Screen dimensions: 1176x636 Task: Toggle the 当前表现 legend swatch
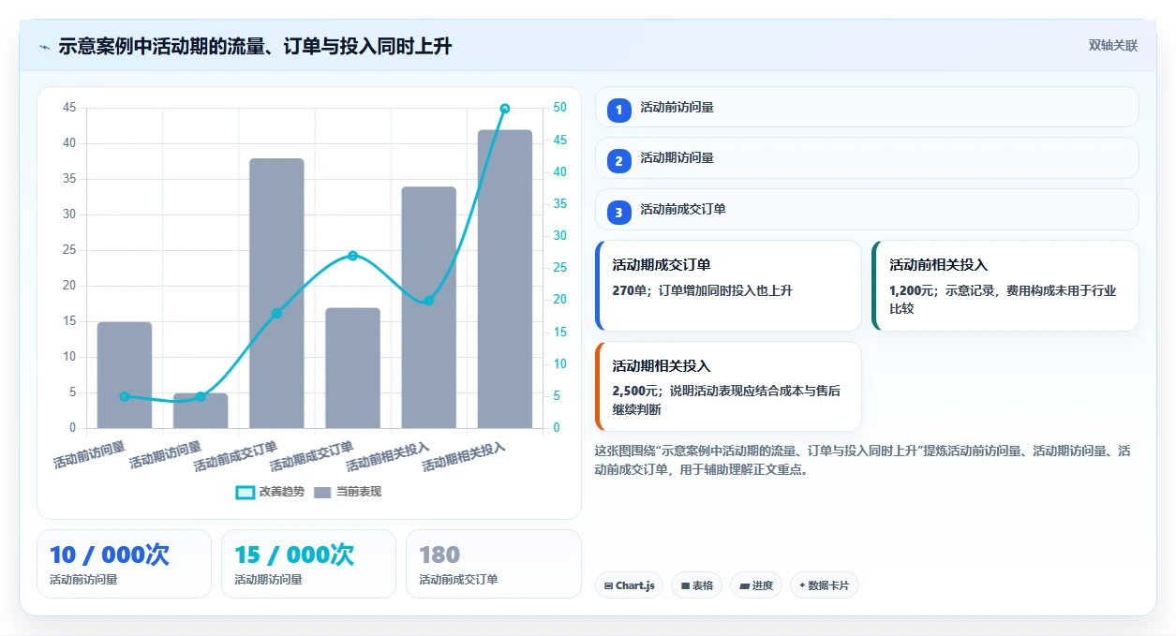pos(322,492)
